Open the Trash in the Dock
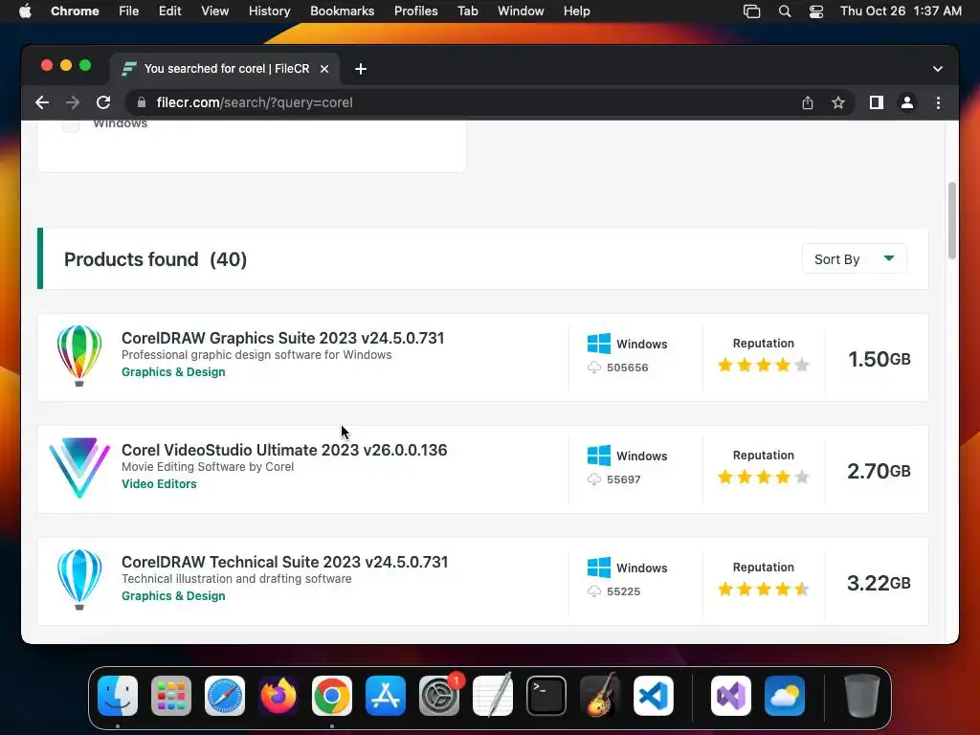 point(862,696)
